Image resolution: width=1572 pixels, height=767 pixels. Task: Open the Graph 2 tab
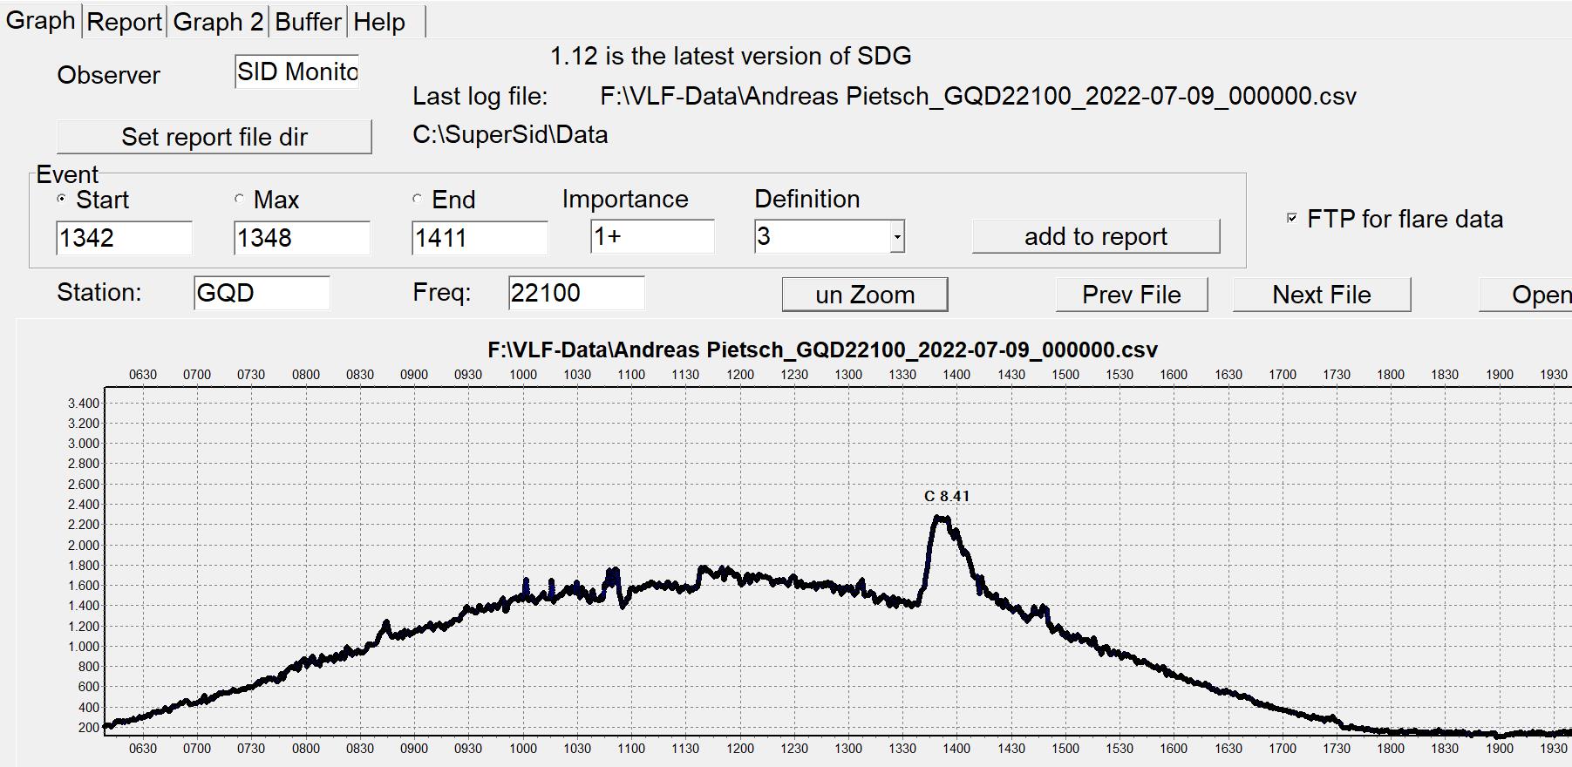(x=218, y=22)
